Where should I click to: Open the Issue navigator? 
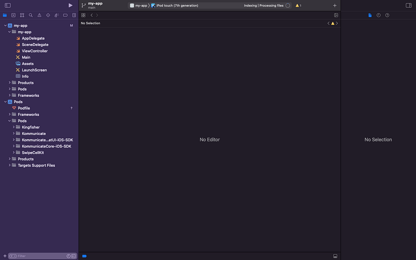point(39,15)
